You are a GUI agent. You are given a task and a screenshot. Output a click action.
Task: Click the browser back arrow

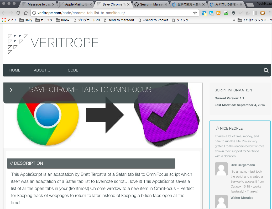coord(4,13)
